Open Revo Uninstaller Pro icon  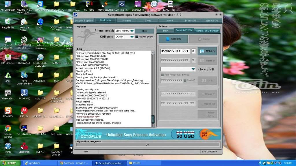(24, 78)
